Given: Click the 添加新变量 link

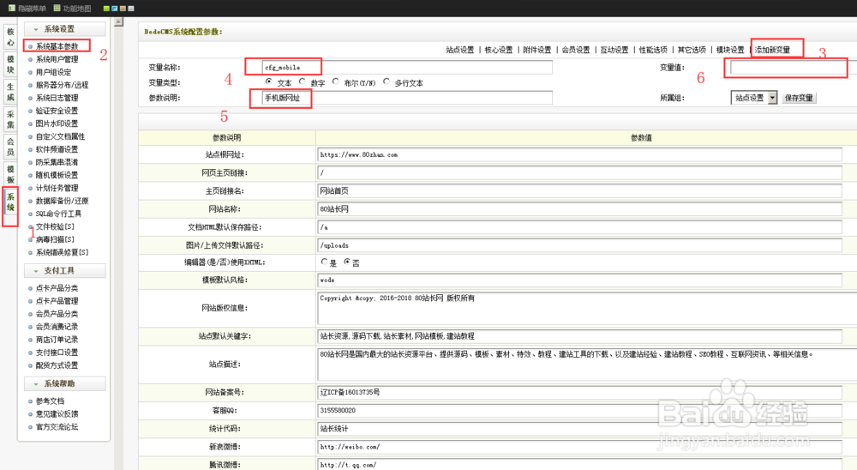Looking at the screenshot, I should [x=772, y=50].
